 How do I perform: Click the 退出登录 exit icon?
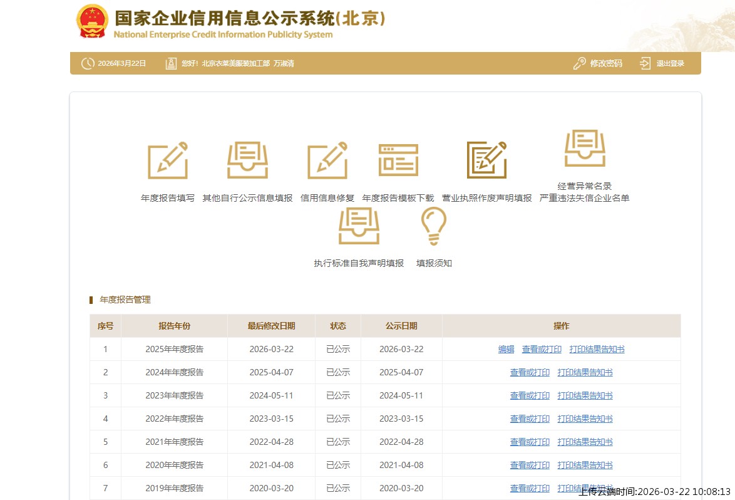point(645,63)
